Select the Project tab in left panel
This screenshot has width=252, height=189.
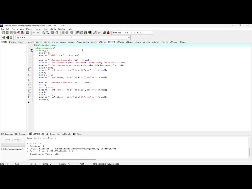tap(4, 42)
